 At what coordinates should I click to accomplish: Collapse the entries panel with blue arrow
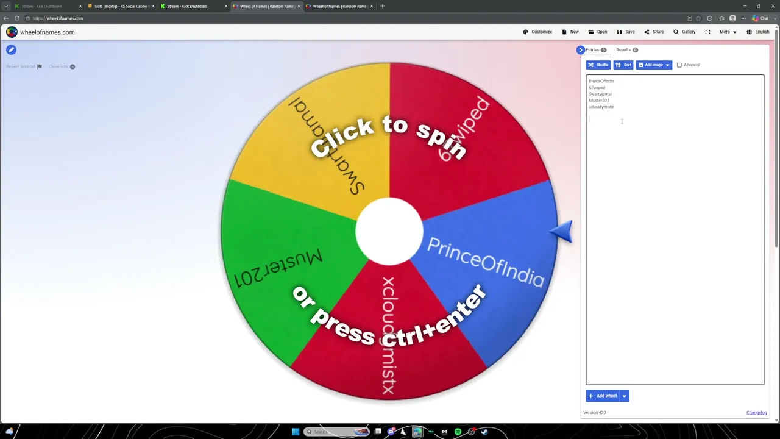pyautogui.click(x=580, y=50)
